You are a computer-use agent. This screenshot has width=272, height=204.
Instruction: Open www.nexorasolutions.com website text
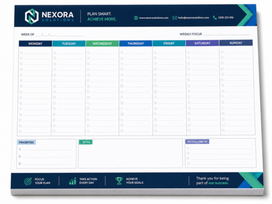(x=154, y=18)
